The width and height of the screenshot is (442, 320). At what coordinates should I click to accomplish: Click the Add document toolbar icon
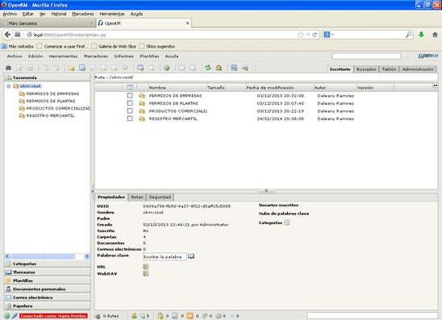click(x=82, y=68)
